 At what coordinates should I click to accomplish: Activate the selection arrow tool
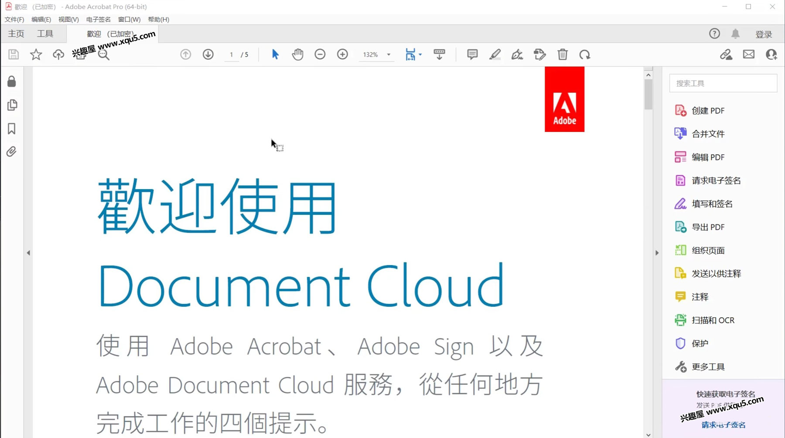(x=275, y=54)
